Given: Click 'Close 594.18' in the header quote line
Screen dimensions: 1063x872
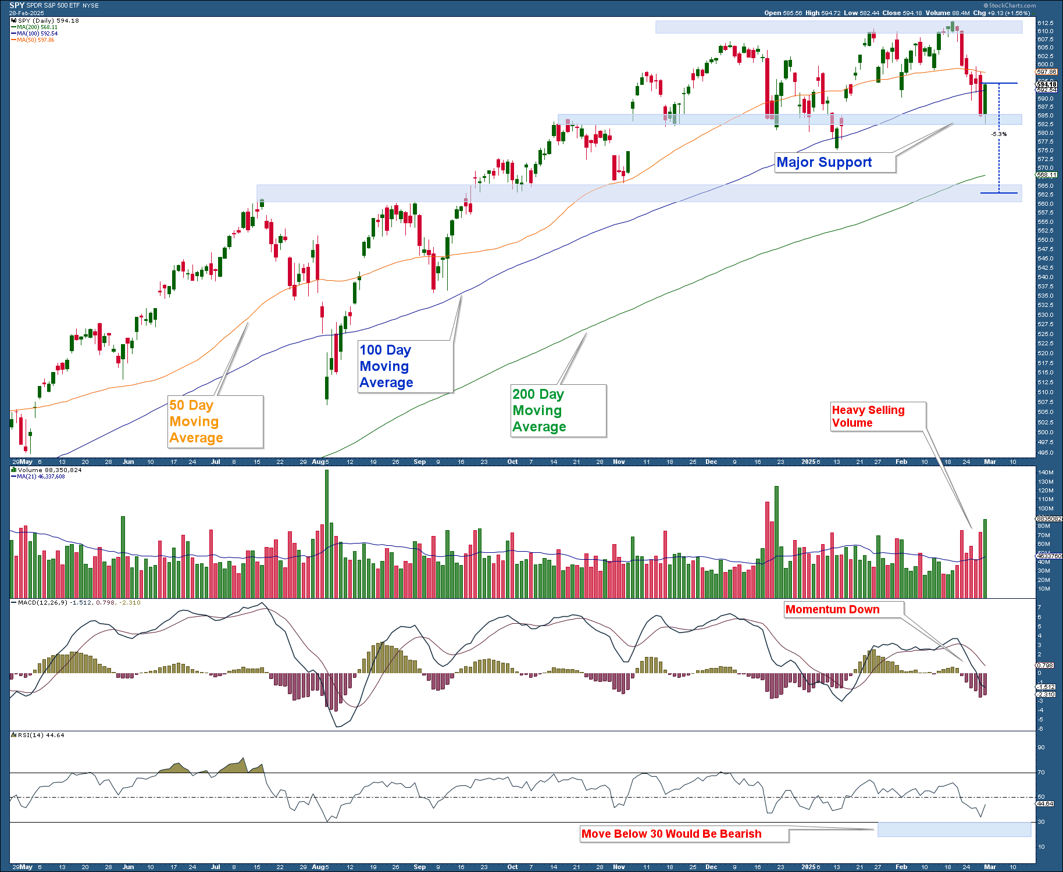Looking at the screenshot, I should pos(902,13).
